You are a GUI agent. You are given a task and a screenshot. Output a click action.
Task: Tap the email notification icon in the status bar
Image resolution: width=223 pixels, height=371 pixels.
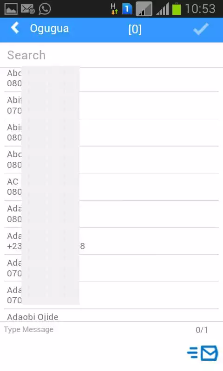28,9
